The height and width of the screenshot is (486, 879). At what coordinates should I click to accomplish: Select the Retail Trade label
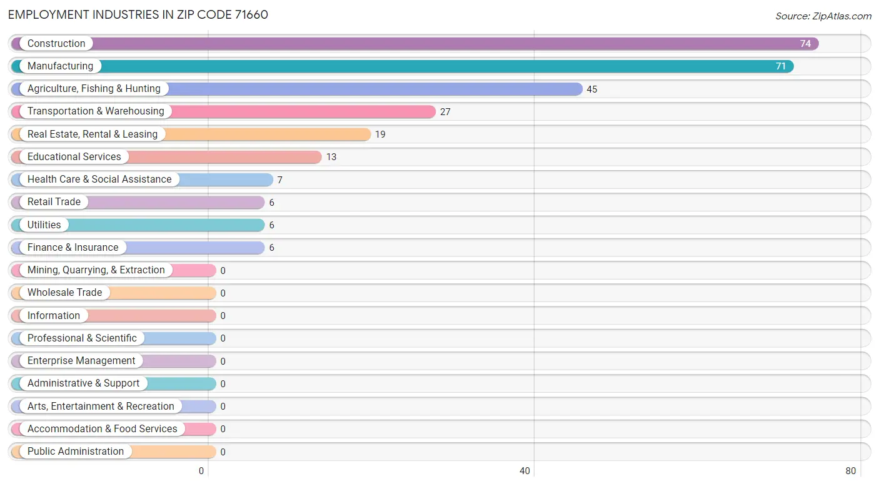coord(54,202)
